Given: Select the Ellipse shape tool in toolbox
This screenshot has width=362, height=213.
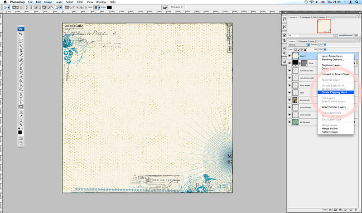Looking at the screenshot, I should coord(21,107).
